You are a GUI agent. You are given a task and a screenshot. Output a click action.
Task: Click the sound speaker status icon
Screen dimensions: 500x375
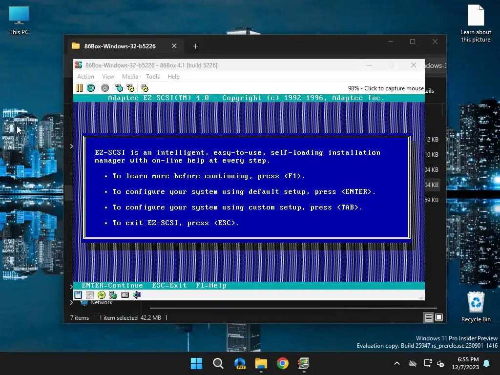(x=137, y=295)
